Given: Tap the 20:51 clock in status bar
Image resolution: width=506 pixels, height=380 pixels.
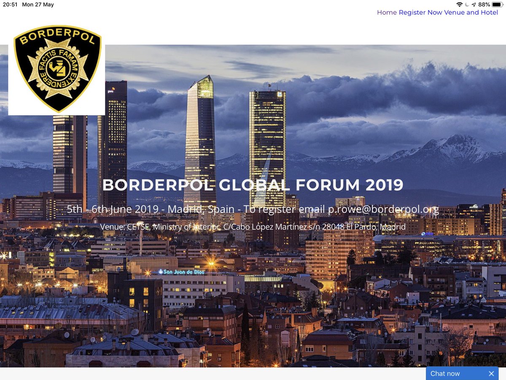Looking at the screenshot, I should pos(10,5).
